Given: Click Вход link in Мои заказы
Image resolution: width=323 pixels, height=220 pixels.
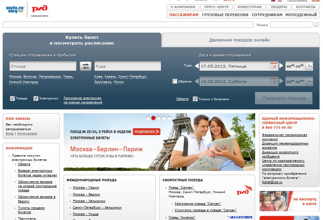Looking at the screenshot, I should coord(10,133).
